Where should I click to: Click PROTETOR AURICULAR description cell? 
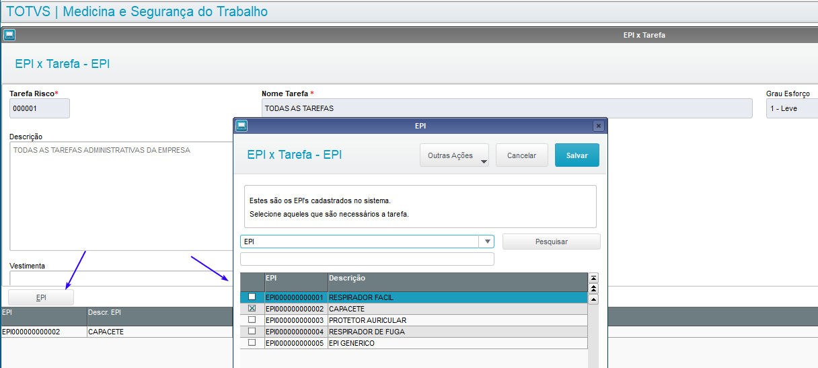(x=457, y=320)
